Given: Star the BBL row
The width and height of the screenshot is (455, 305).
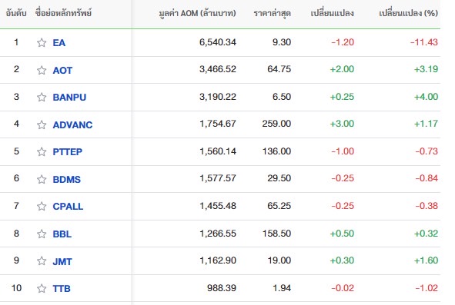Looking at the screenshot, I should pyautogui.click(x=42, y=234).
